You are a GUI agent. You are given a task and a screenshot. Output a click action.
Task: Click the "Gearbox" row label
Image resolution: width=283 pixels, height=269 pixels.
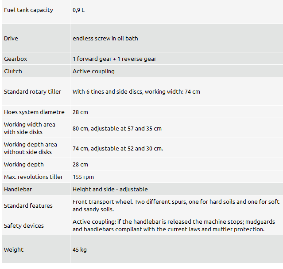(x=16, y=59)
